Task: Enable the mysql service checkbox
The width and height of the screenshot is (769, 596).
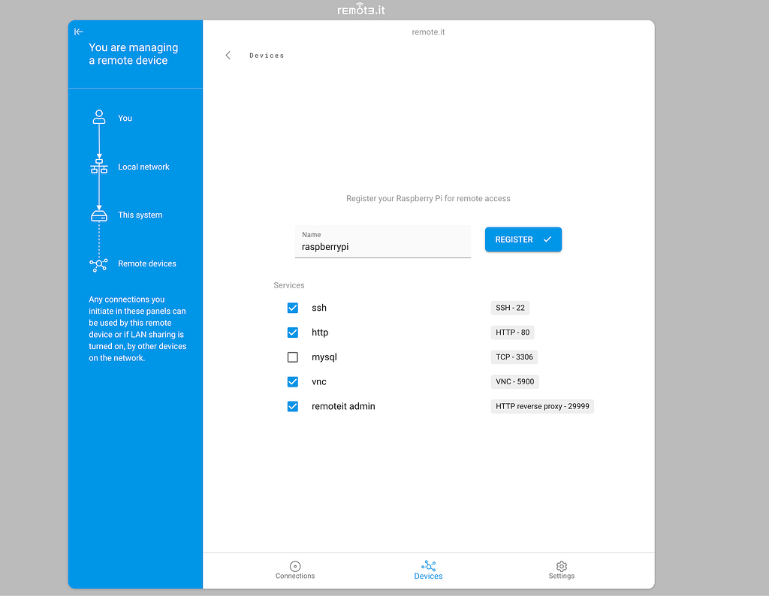Action: tap(293, 357)
